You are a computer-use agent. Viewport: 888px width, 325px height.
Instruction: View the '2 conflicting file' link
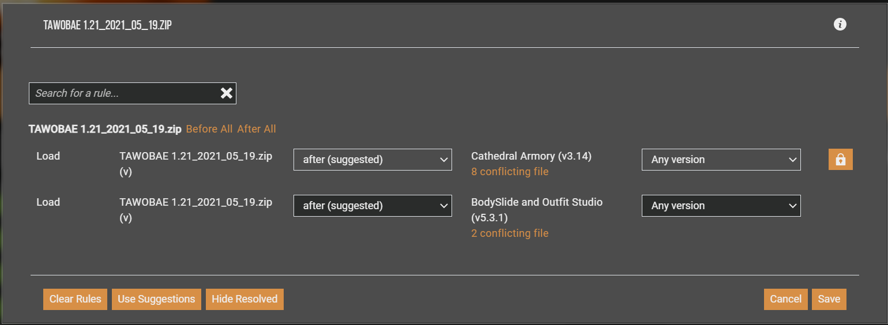[510, 233]
